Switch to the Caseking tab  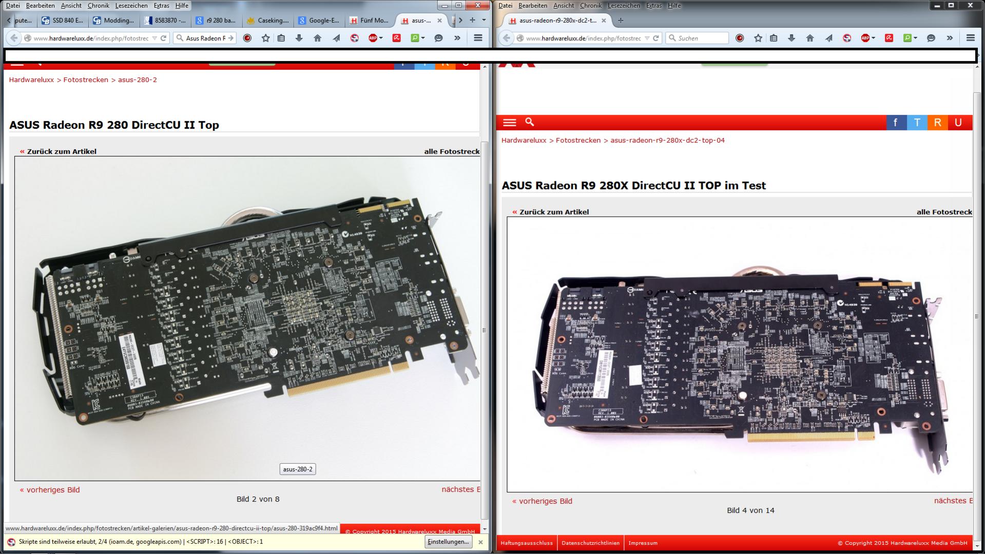(267, 21)
